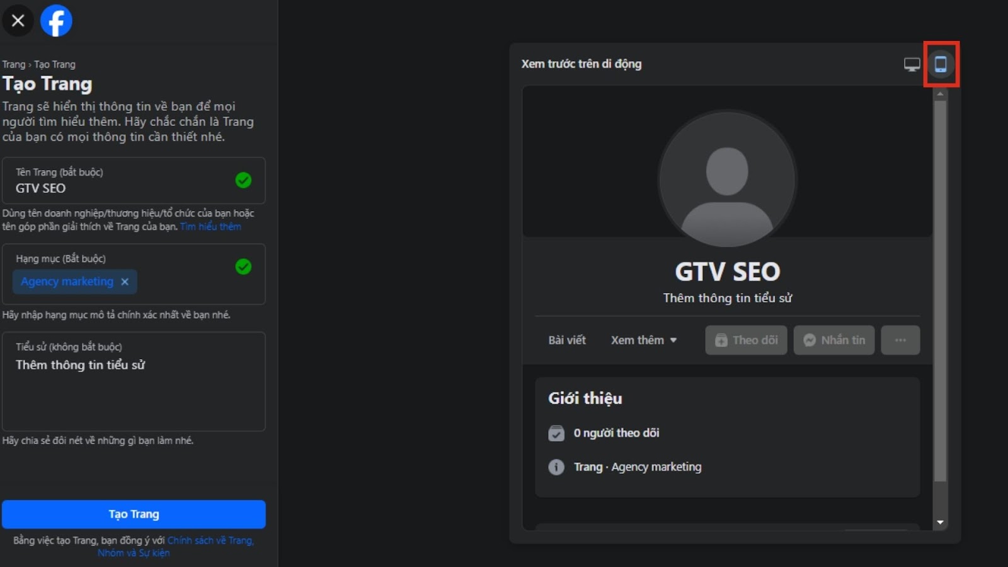Open the Chính sách về Trang policy link
The width and height of the screenshot is (1008, 567).
click(210, 541)
